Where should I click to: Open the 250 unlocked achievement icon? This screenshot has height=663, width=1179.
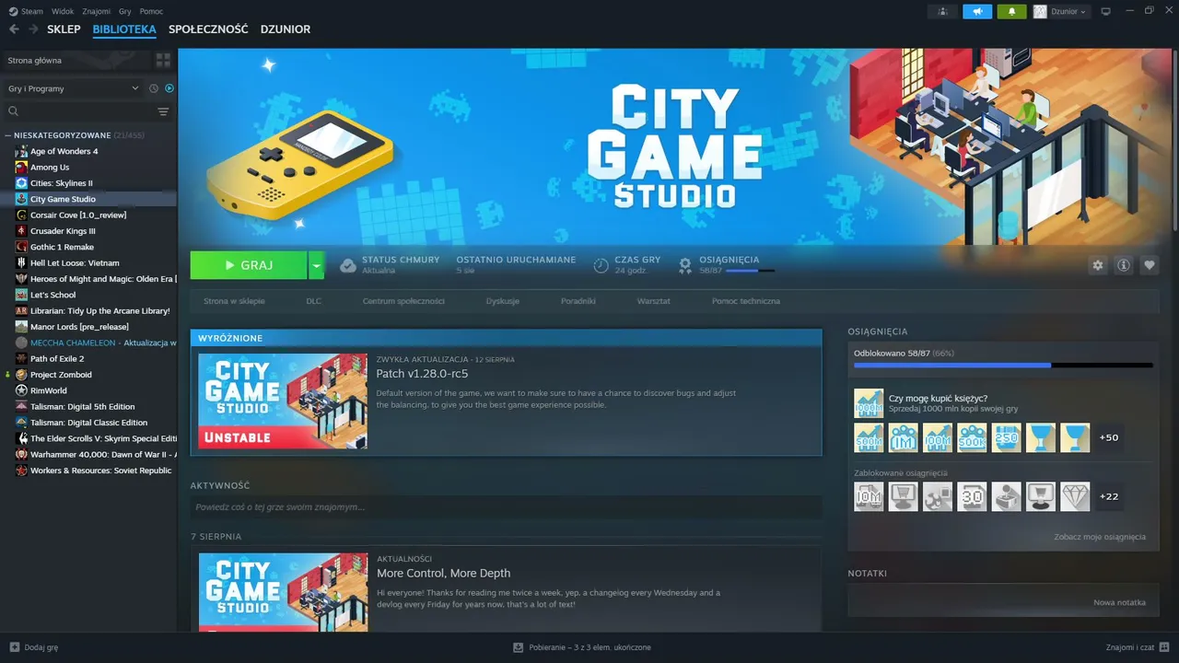1006,437
